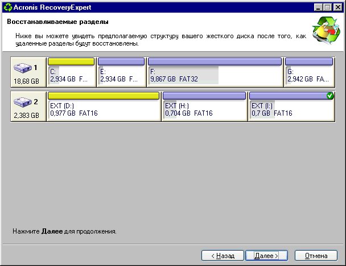Click blue bar above partition F:
Screen dimensions: 346x266
[215, 62]
